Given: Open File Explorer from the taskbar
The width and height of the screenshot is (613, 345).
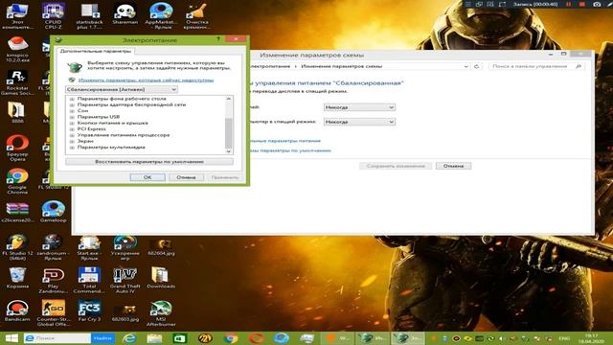Looking at the screenshot, I should (154, 338).
